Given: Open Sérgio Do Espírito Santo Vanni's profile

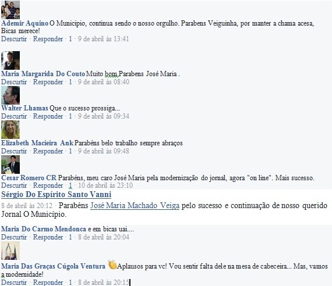Looking at the screenshot, I should pos(56,195).
